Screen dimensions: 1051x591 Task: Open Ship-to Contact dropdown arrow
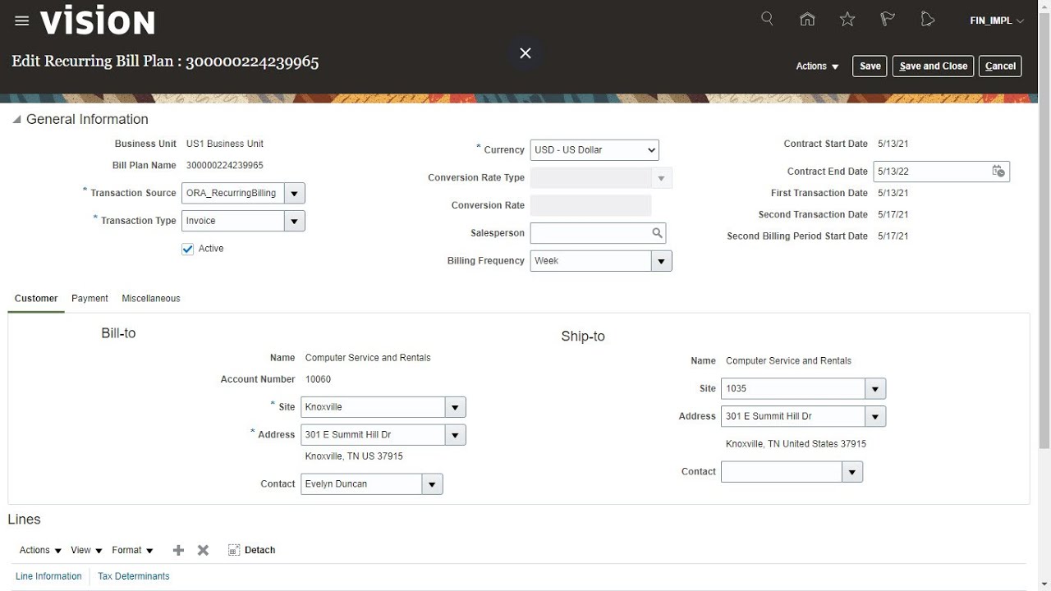[852, 472]
